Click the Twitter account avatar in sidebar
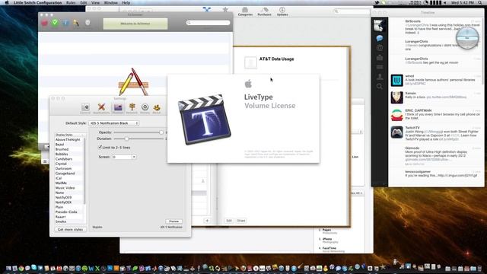This screenshot has width=487, height=274. coord(379,25)
